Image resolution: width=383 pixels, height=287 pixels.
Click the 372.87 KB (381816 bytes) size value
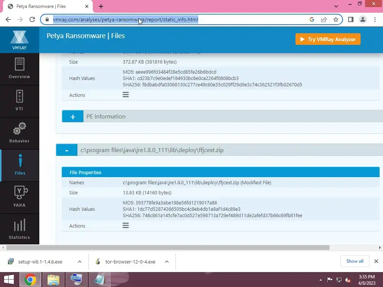click(150, 62)
